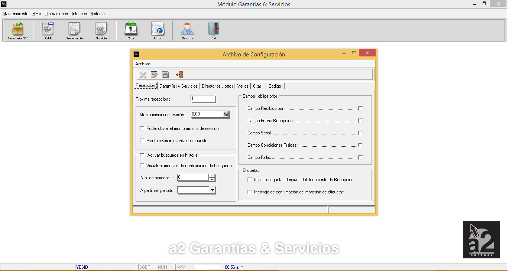Open the Citas calendar icon
This screenshot has width=509, height=271.
pyautogui.click(x=131, y=30)
